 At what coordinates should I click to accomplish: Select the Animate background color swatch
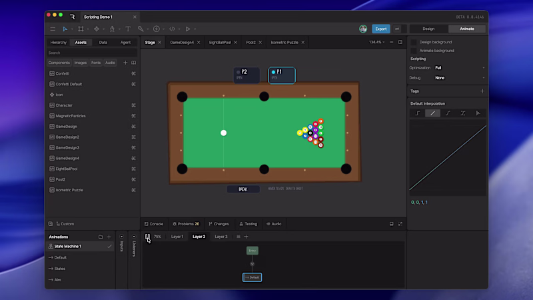(414, 51)
